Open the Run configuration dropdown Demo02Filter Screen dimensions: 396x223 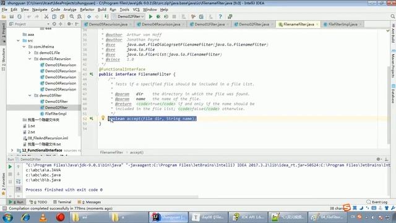pyautogui.click(x=128, y=17)
